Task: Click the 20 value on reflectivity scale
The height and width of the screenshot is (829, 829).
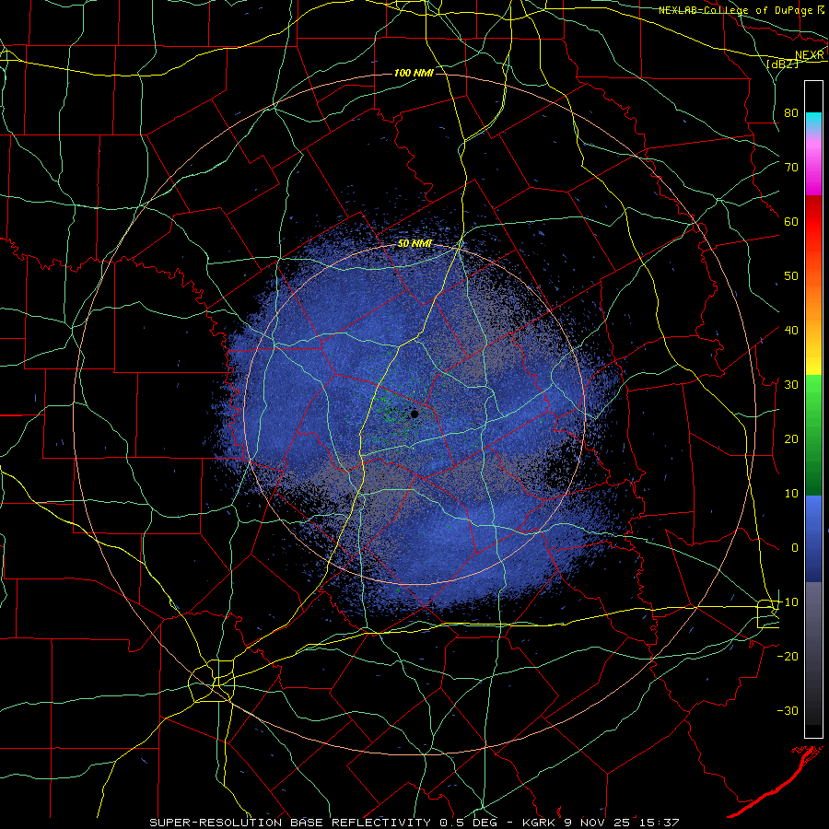Action: coord(791,438)
